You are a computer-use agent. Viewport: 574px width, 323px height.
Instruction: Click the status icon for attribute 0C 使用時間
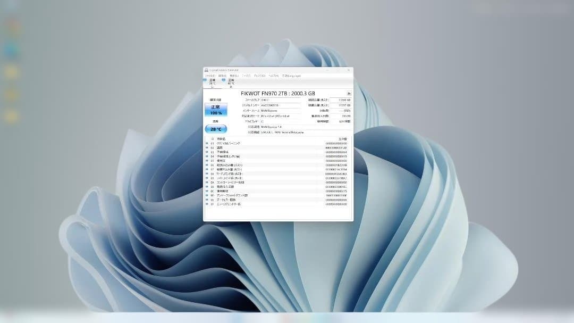207,191
